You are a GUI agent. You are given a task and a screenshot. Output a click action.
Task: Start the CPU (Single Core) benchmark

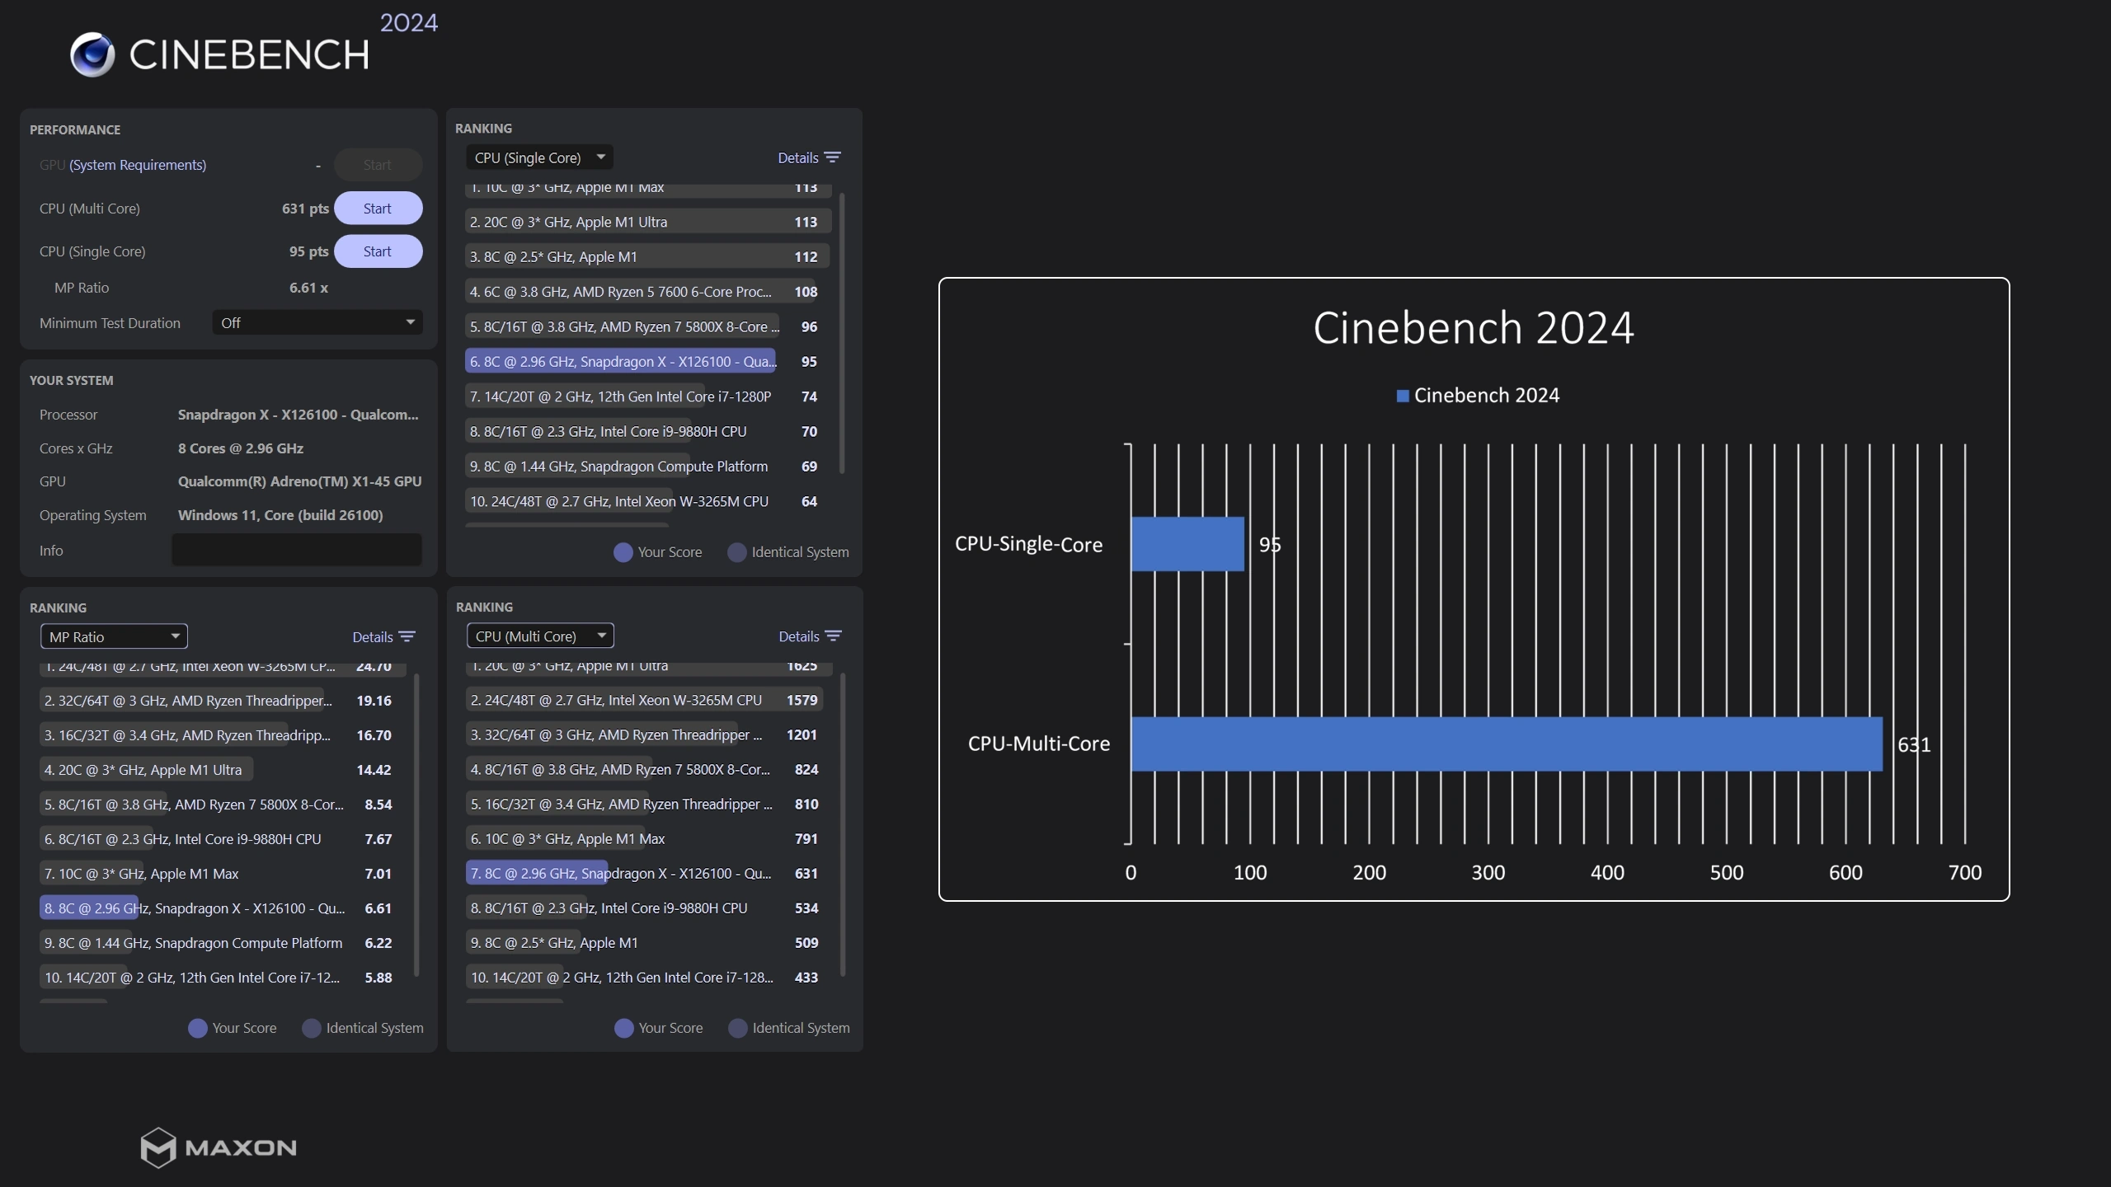point(378,251)
